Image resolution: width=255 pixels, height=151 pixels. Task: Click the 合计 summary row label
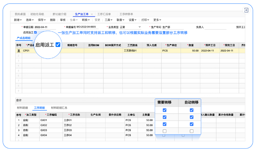tap(19, 100)
